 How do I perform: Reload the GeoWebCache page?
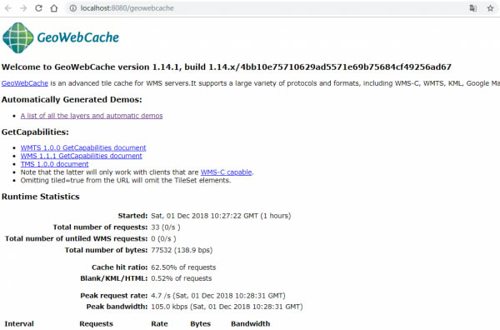click(x=38, y=8)
